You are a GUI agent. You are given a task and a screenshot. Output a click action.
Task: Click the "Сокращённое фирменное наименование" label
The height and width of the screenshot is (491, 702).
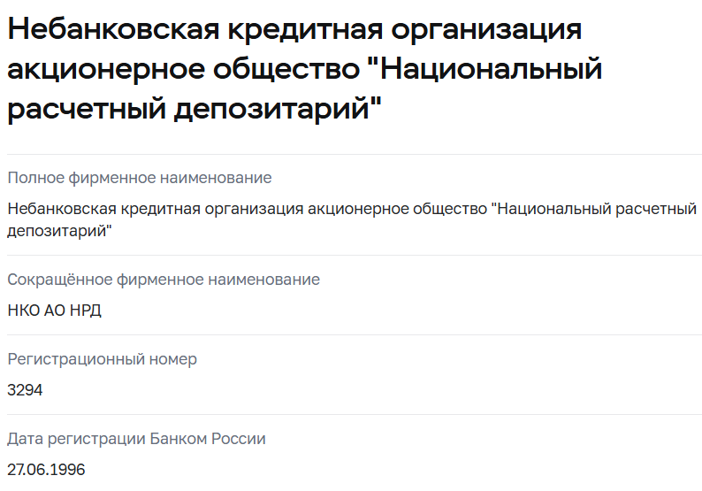coord(164,280)
